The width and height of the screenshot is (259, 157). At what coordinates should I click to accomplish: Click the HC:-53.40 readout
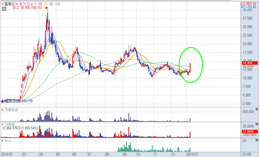(x=249, y=7)
